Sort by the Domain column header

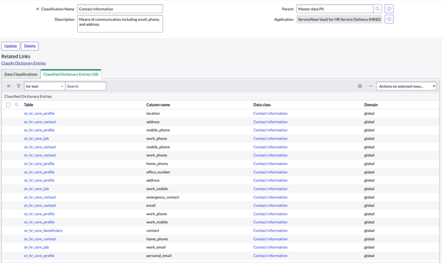coord(371,104)
